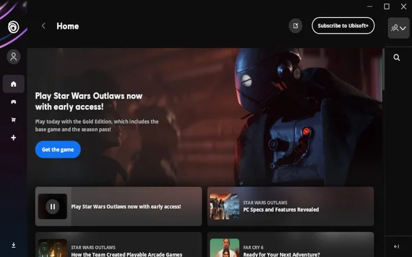Close the Ubisoft Connect window
Image resolution: width=412 pixels, height=257 pixels.
pos(404,7)
